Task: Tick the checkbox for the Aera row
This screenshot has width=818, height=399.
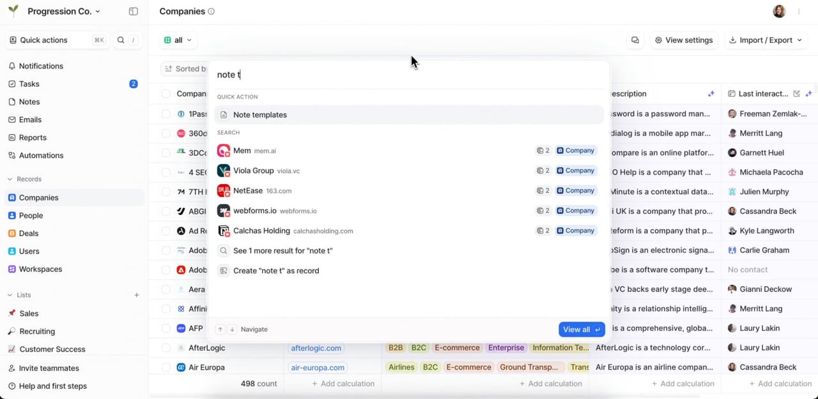Action: point(166,289)
